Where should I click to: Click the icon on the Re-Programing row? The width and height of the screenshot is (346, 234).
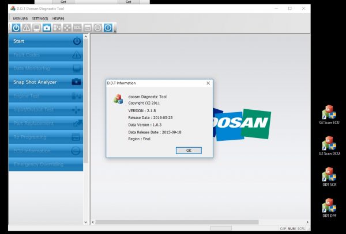pyautogui.click(x=76, y=137)
